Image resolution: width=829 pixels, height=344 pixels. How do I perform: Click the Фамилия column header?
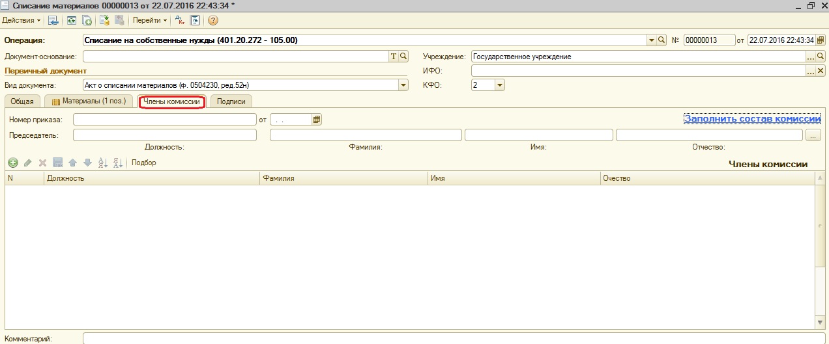tap(343, 178)
